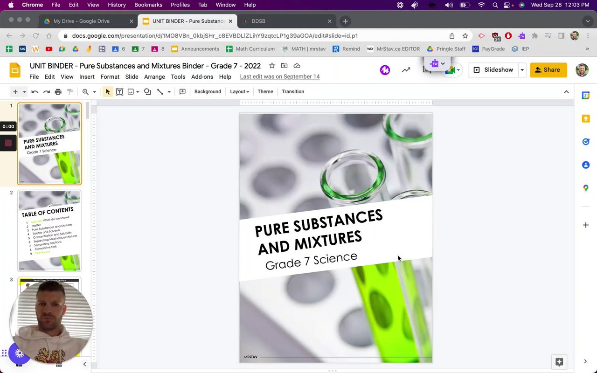Open Google Calendar in side panel

tap(586, 96)
